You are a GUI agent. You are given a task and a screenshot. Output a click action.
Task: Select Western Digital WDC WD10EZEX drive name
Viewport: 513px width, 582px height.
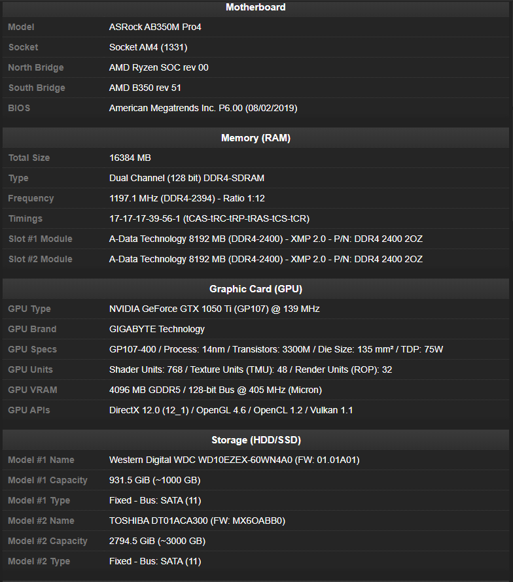pyautogui.click(x=234, y=460)
